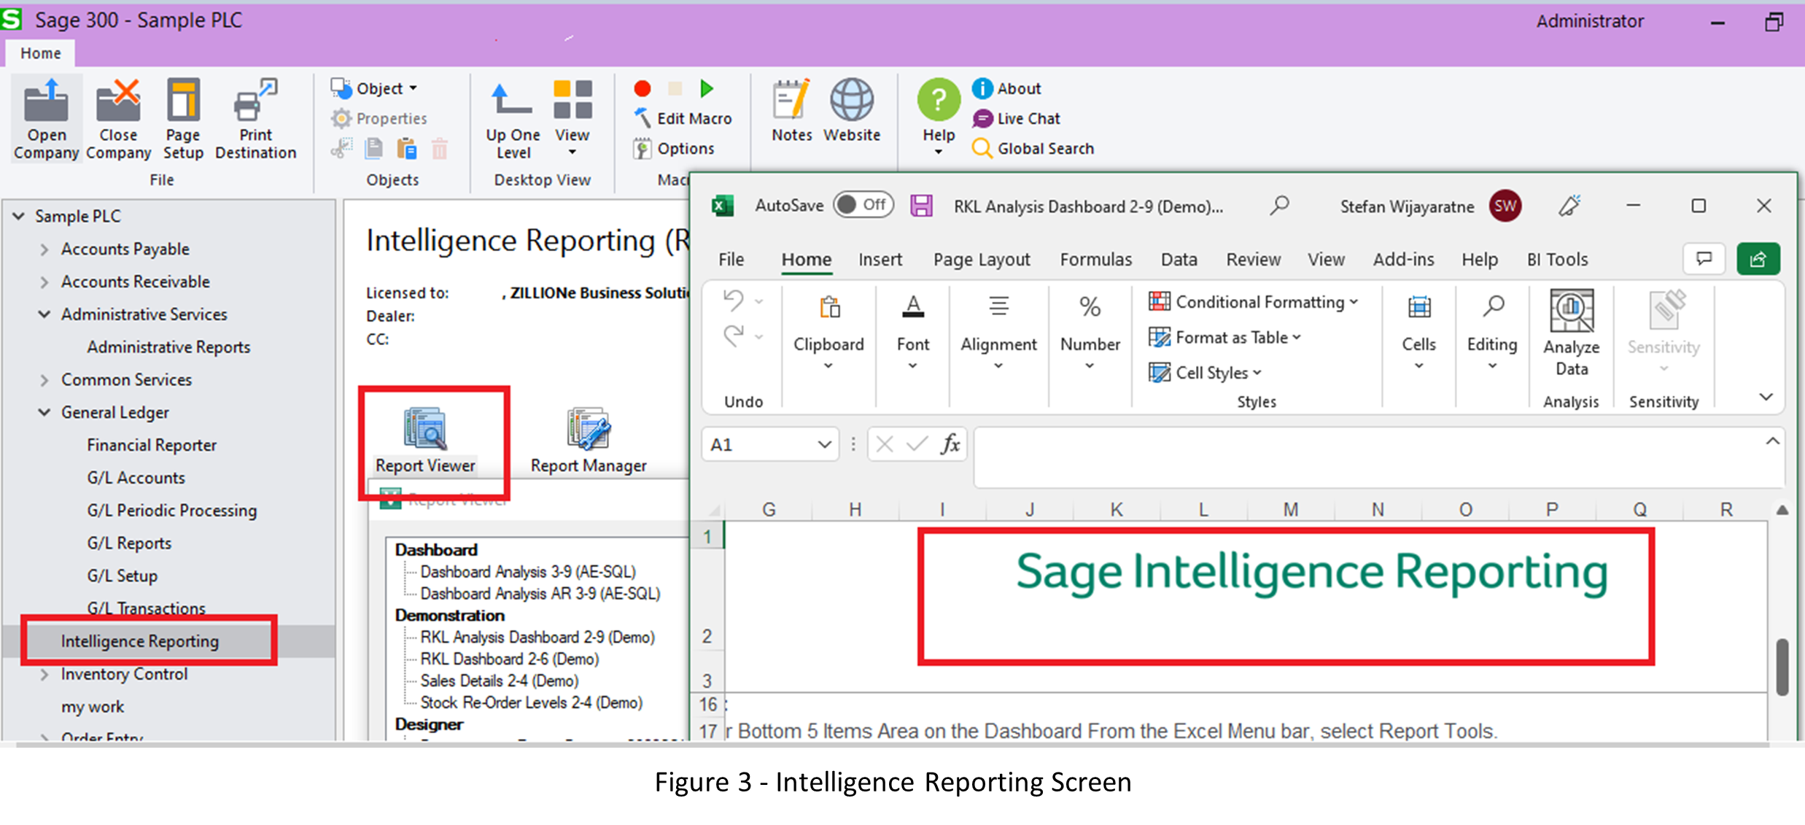Click Undo arrow in Excel
This screenshot has height=825, width=1805.
coord(733,300)
